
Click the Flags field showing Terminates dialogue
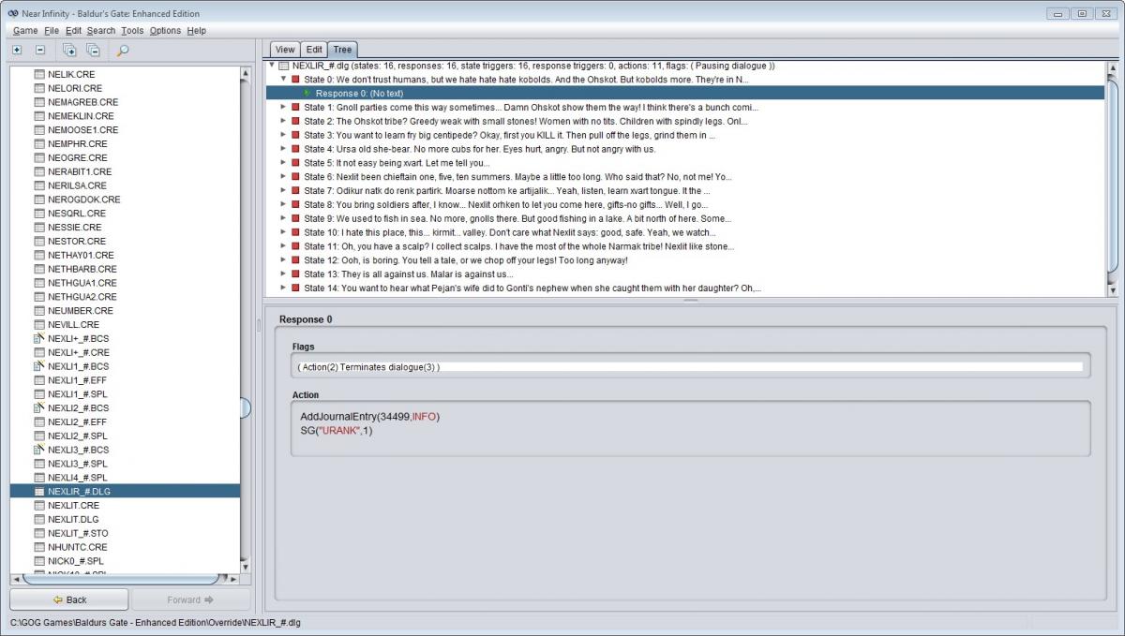690,367
